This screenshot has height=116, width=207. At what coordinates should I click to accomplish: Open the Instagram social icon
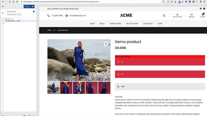pos(204,9)
